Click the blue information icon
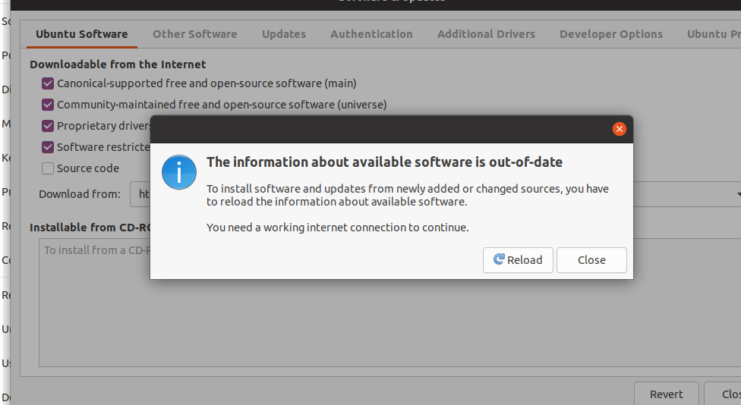Screen dimensions: 741x405 click(x=179, y=172)
